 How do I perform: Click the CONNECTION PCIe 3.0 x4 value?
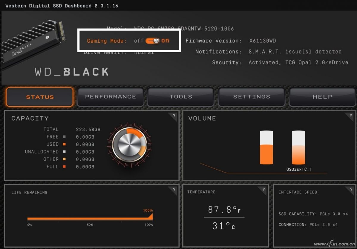point(323,225)
